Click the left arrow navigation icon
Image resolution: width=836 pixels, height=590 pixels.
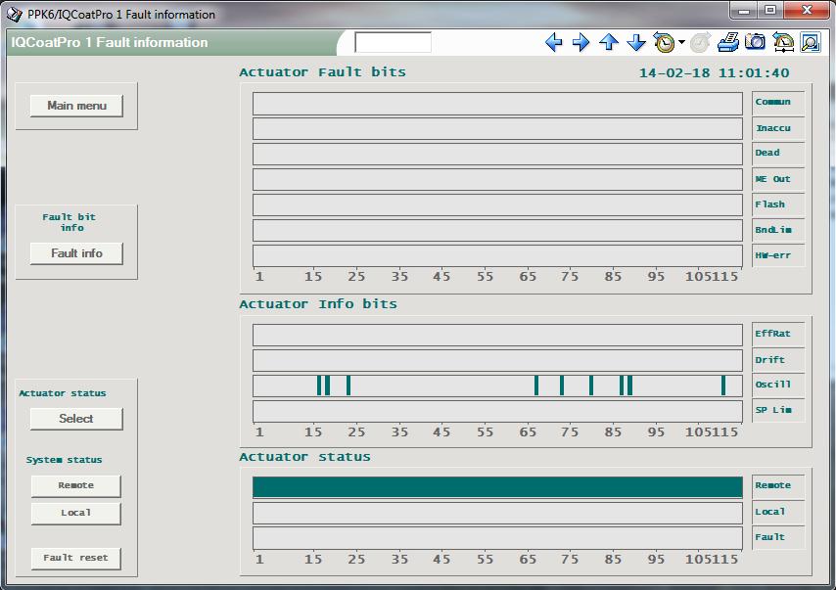tap(554, 42)
